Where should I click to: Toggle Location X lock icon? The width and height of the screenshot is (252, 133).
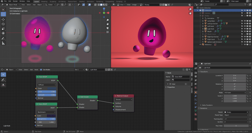click(247, 76)
